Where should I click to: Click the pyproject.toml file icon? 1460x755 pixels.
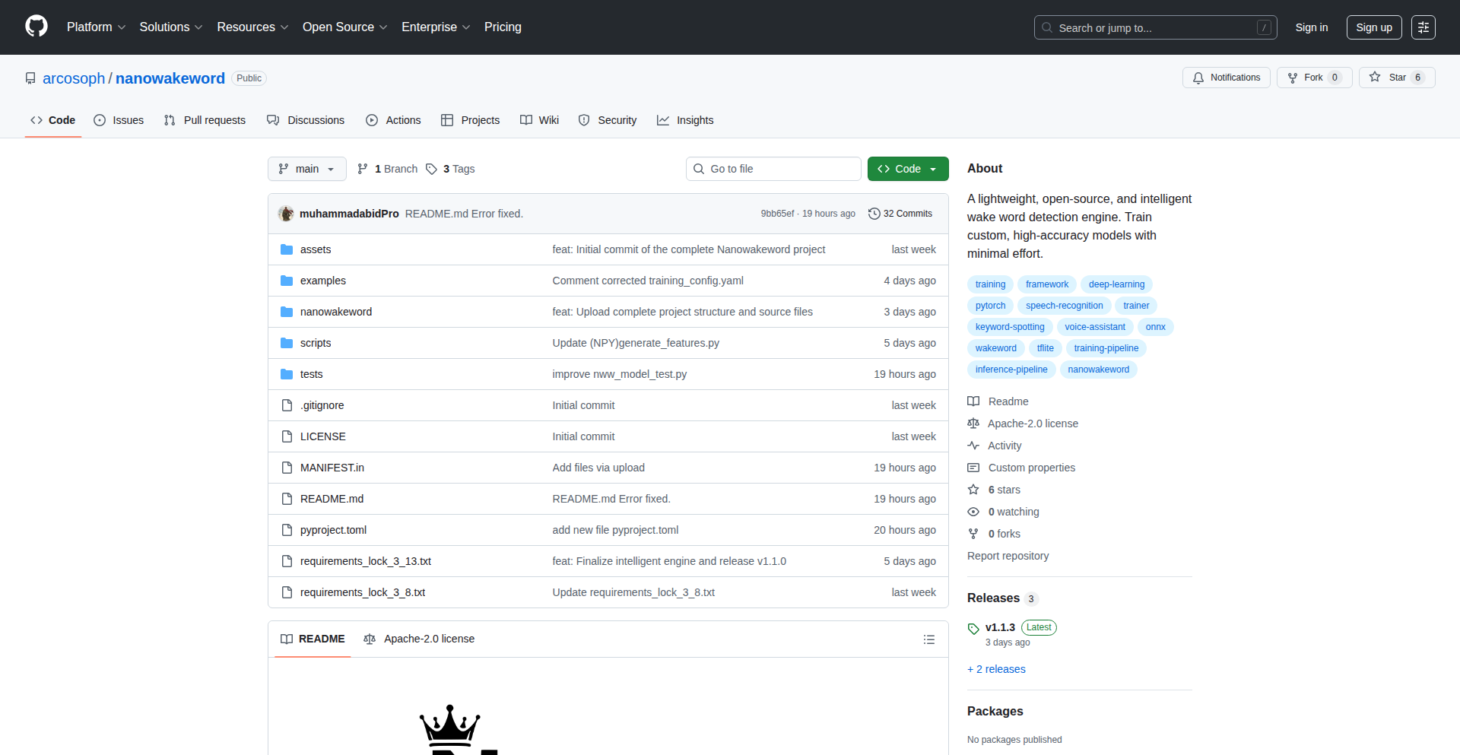(287, 530)
